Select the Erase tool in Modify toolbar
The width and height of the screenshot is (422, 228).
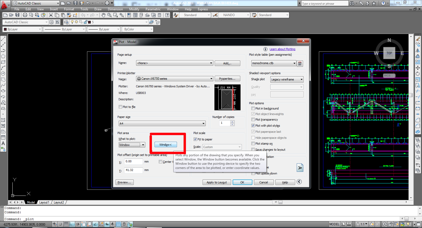pyautogui.click(x=418, y=39)
